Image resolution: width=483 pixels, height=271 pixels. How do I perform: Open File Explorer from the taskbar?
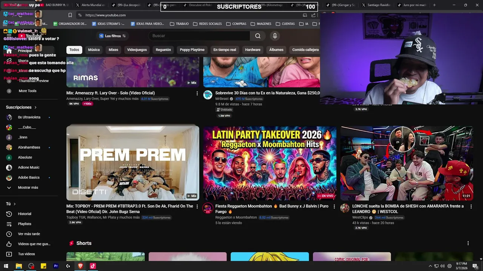point(18,266)
